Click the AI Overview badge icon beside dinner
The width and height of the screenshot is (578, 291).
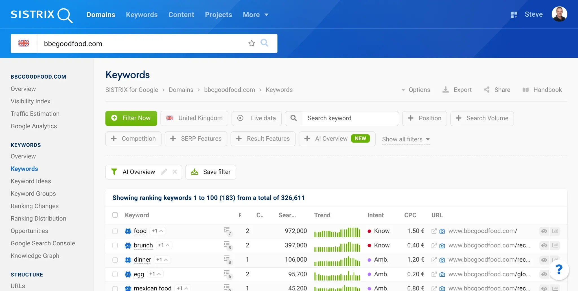point(128,260)
